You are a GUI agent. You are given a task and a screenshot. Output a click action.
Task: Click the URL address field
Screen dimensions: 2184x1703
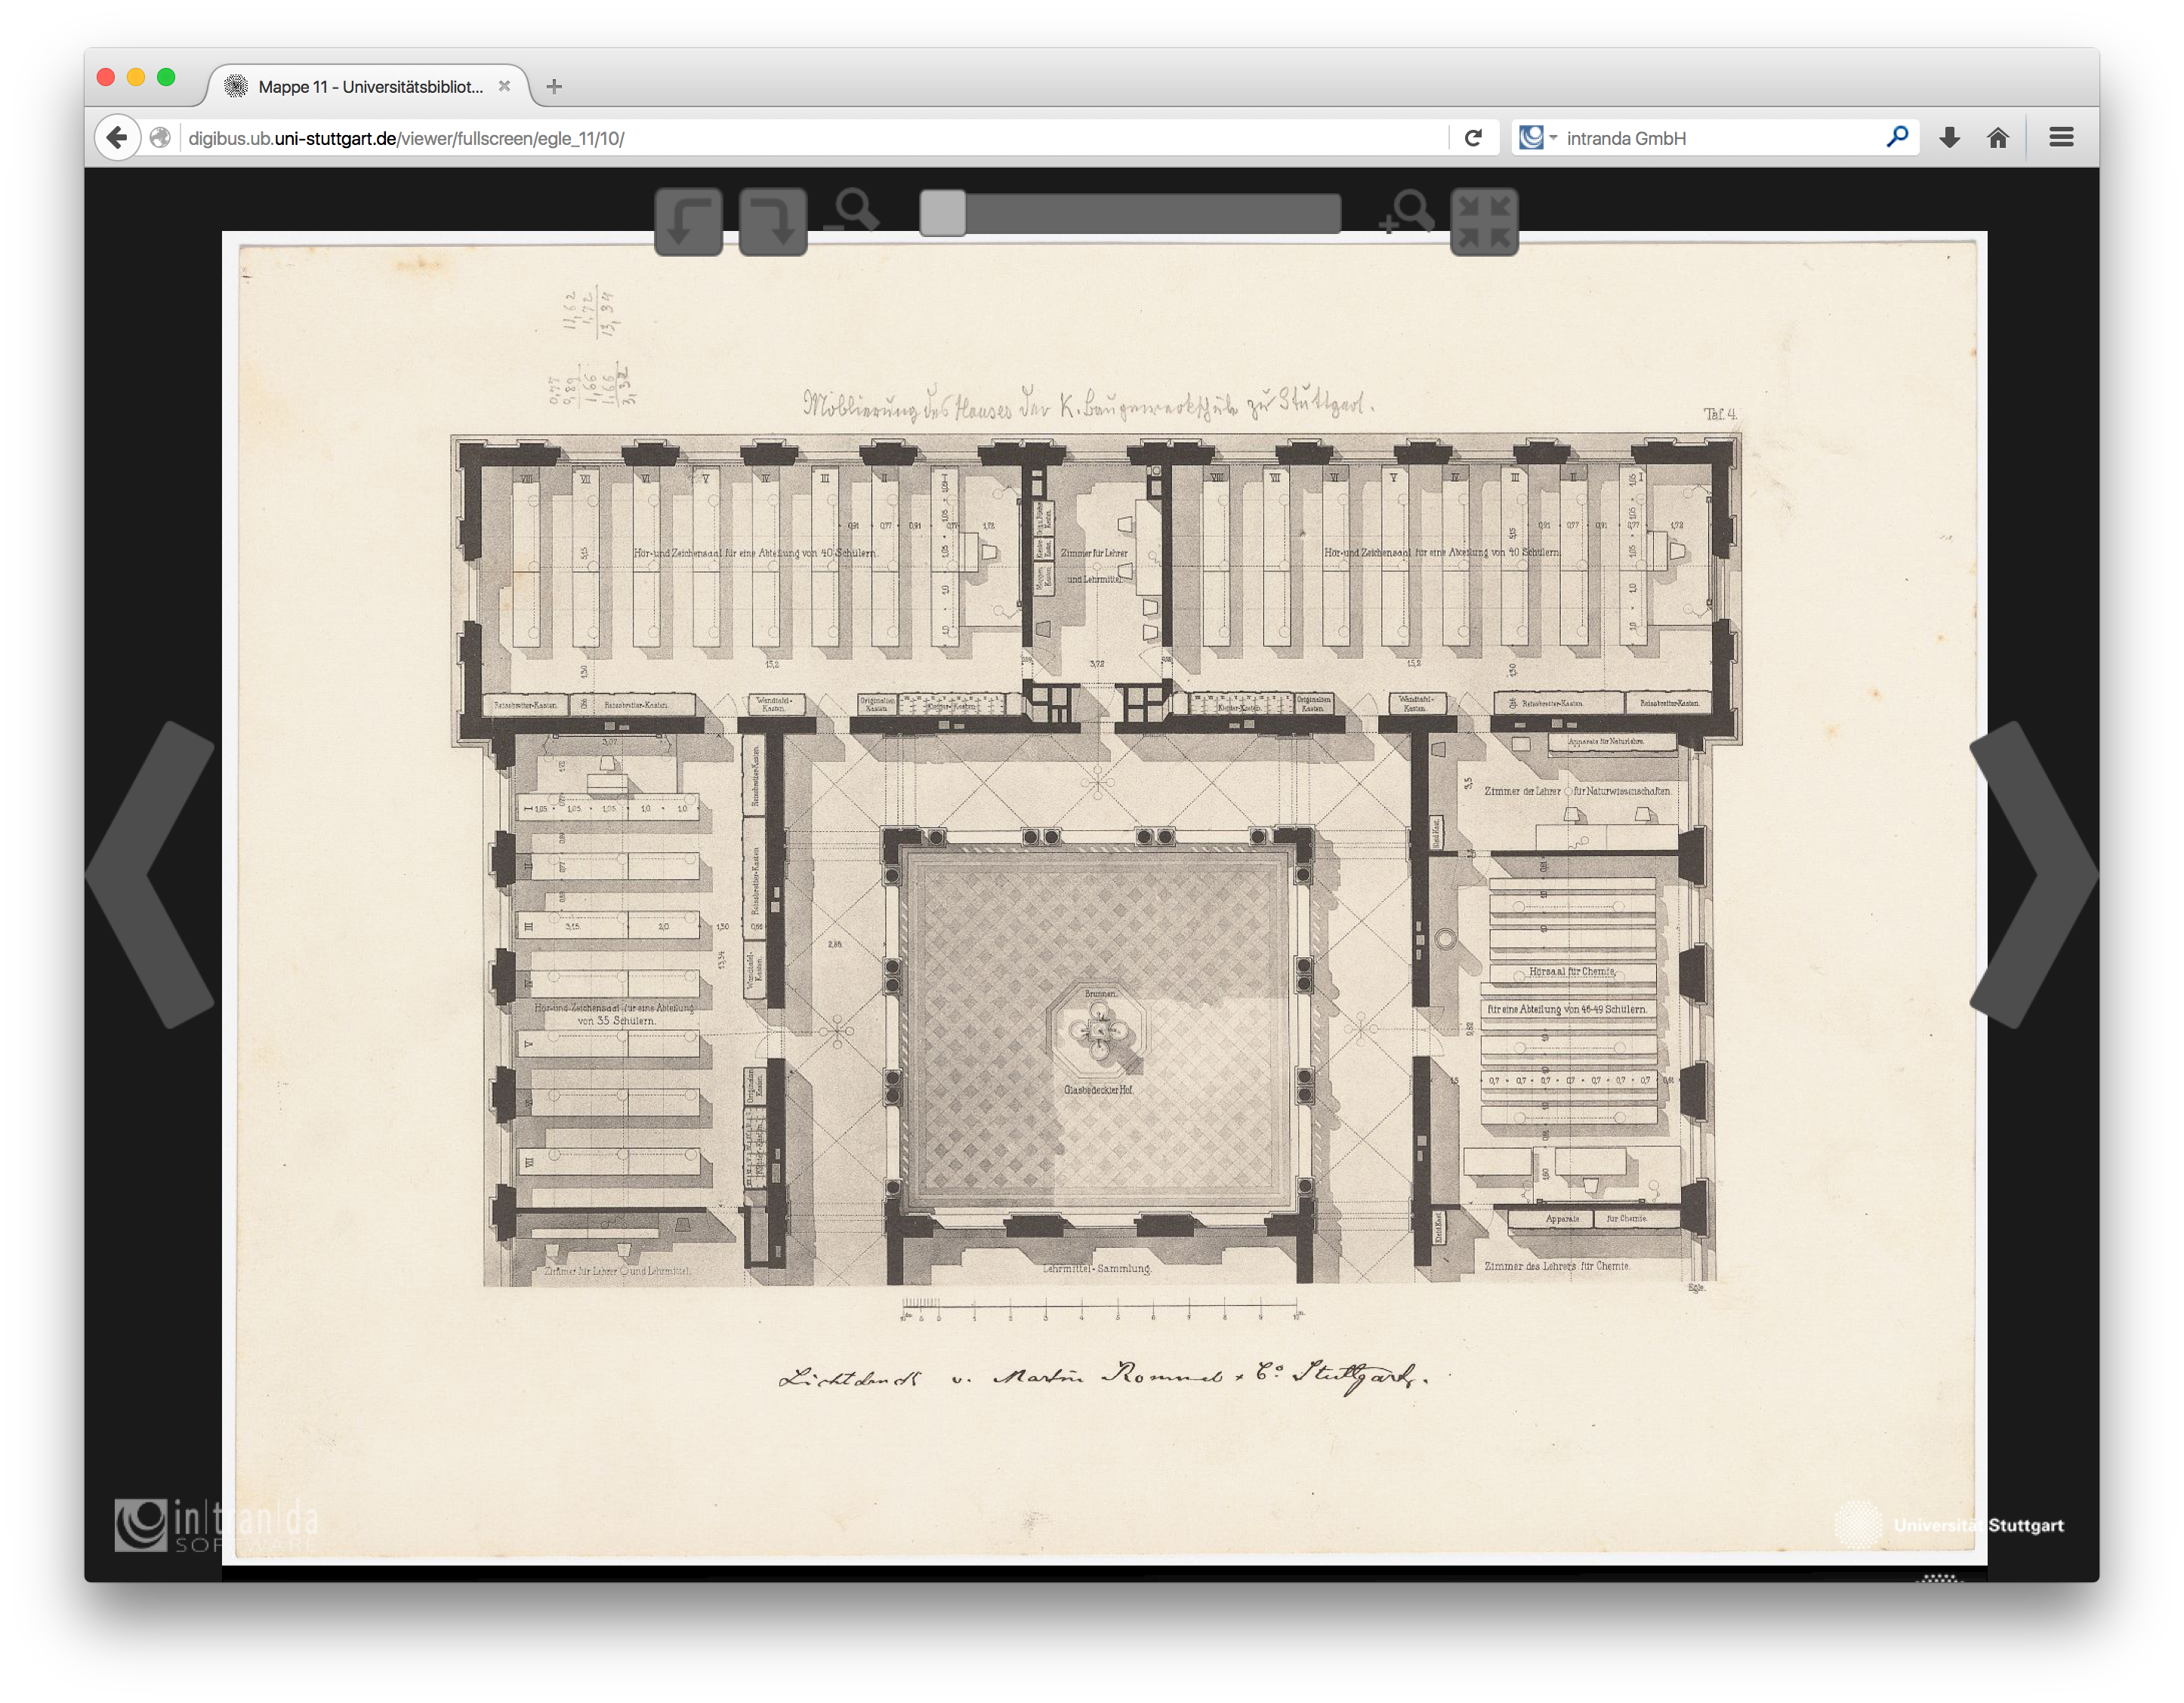[812, 138]
